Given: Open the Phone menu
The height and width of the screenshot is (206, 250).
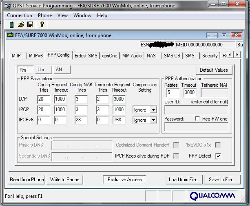Looking at the screenshot, I should (x=45, y=15).
